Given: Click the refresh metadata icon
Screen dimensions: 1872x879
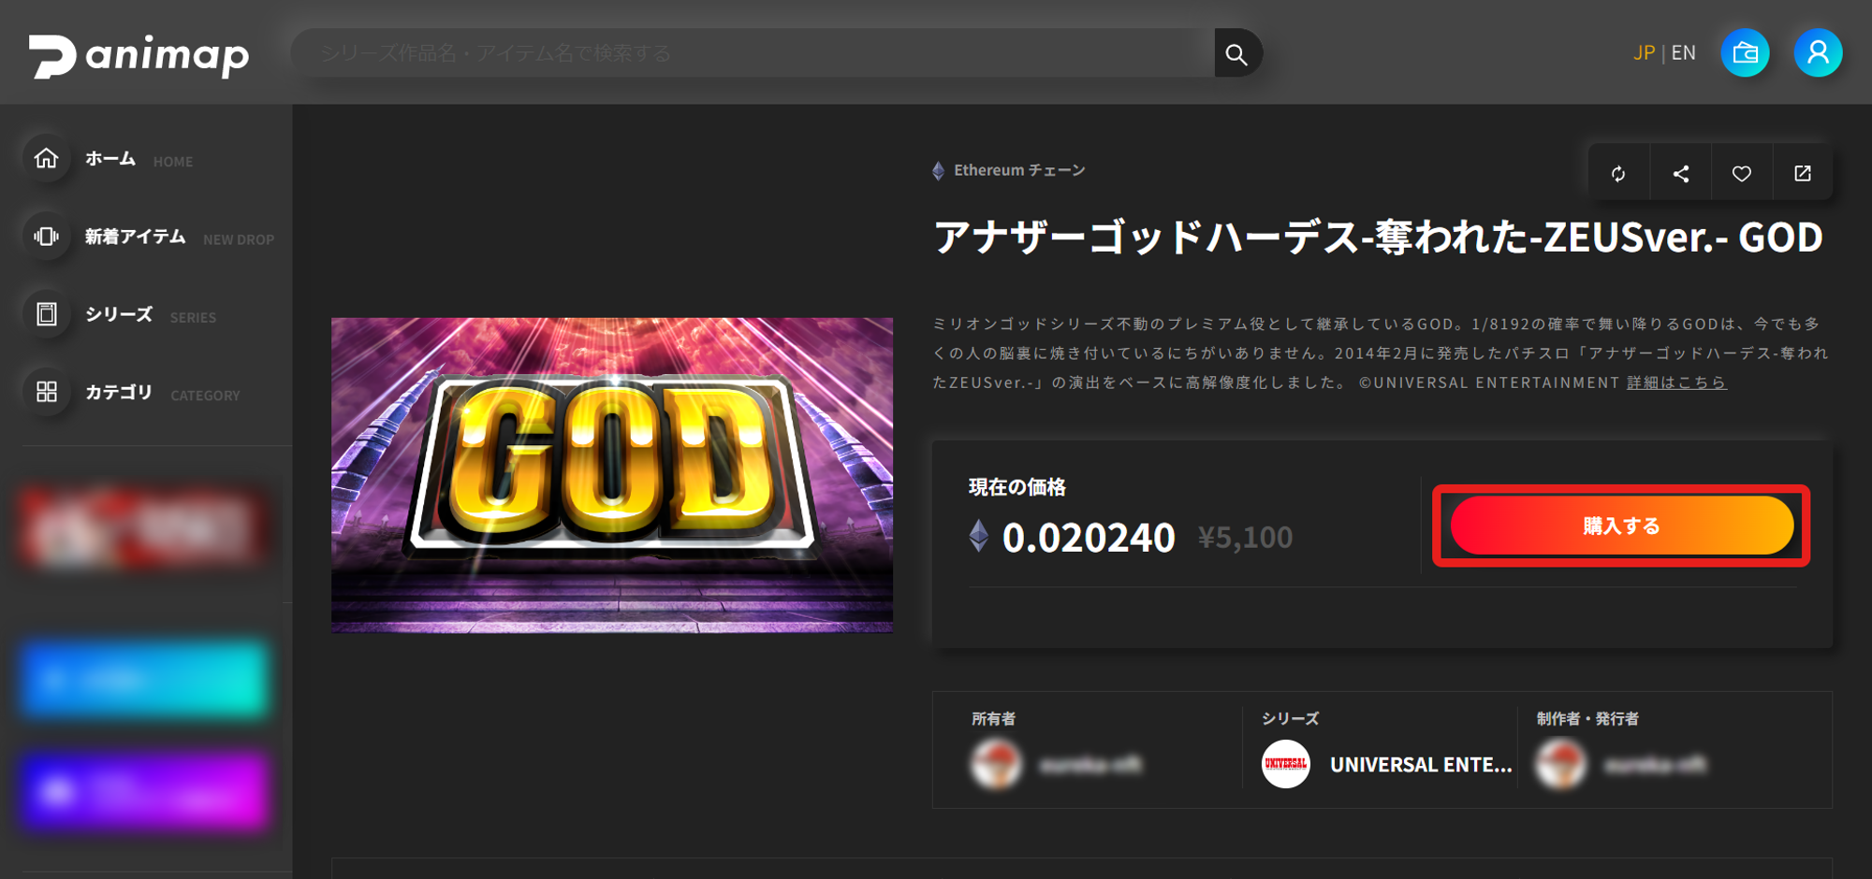Looking at the screenshot, I should (1618, 173).
